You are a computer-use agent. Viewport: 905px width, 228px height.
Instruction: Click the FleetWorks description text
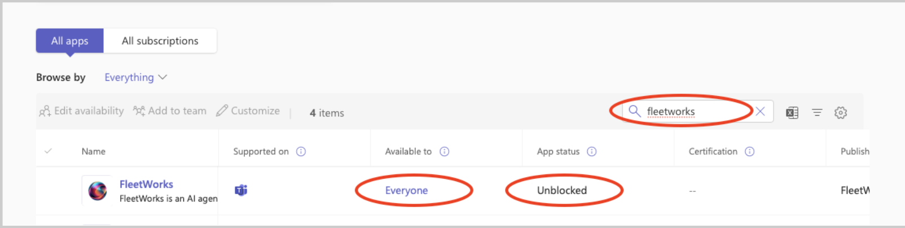168,199
